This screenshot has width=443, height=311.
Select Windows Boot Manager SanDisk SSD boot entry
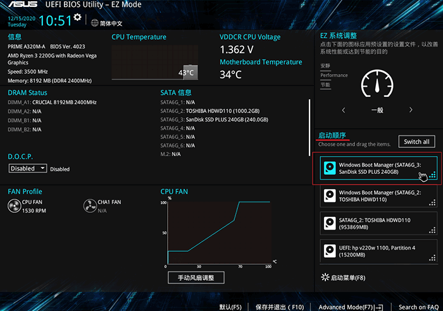(378, 168)
